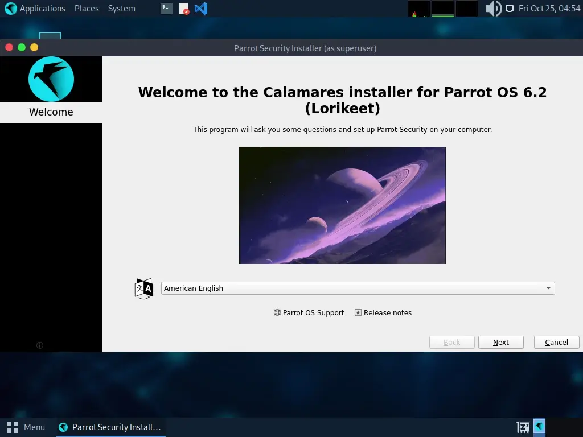Click the Next button to proceed
Viewport: 583px width, 437px height.
tap(500, 342)
